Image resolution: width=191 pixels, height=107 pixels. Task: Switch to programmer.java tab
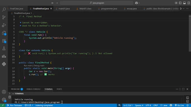(109, 9)
